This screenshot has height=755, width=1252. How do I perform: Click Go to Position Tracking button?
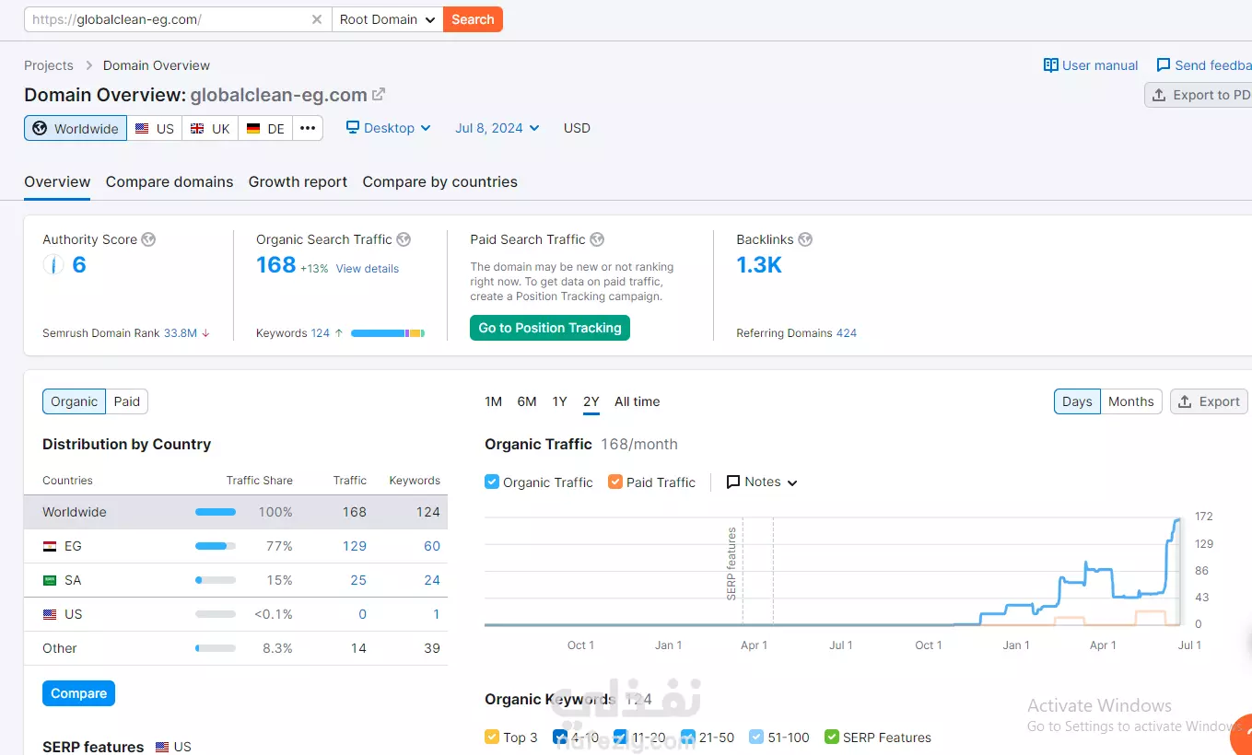(550, 328)
